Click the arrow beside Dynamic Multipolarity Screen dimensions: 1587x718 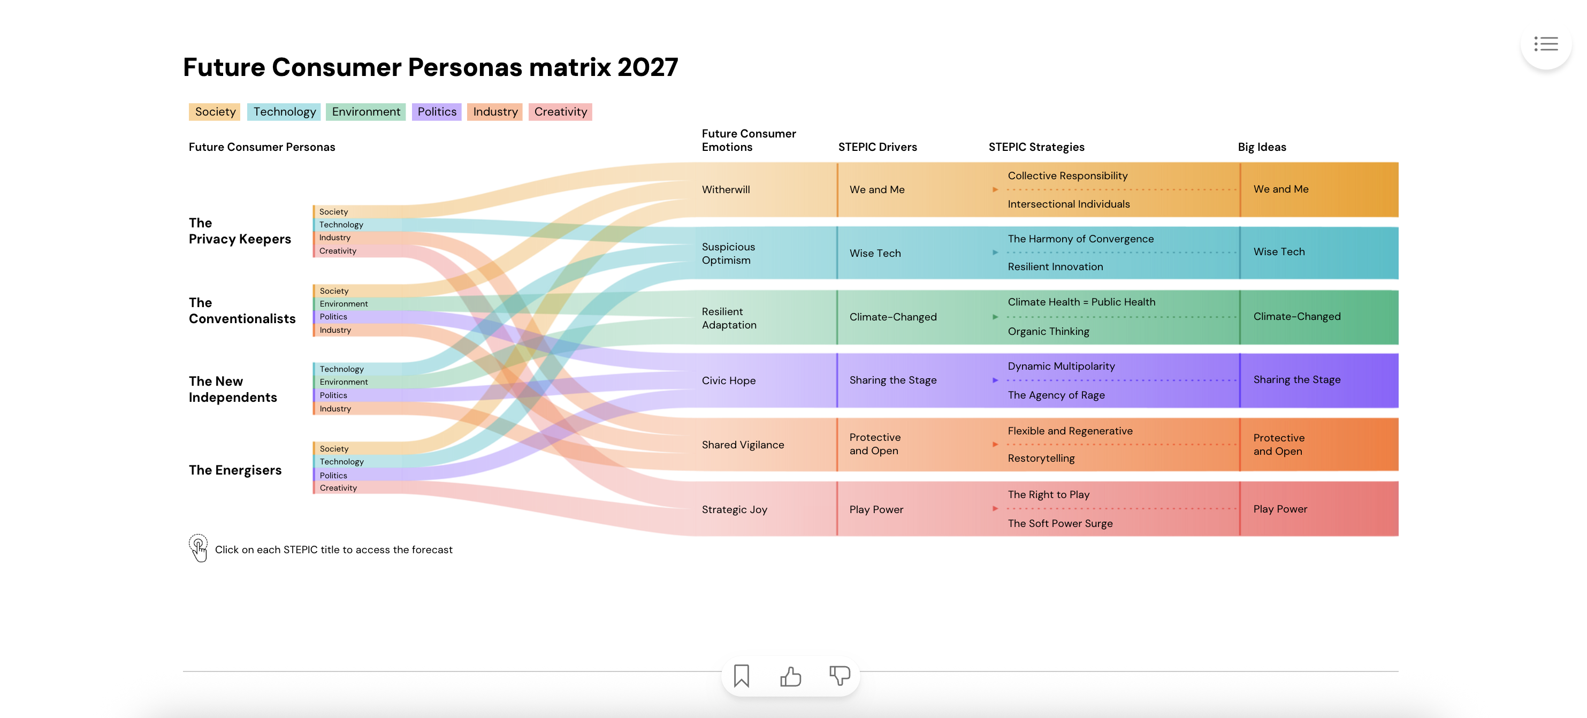pyautogui.click(x=996, y=380)
